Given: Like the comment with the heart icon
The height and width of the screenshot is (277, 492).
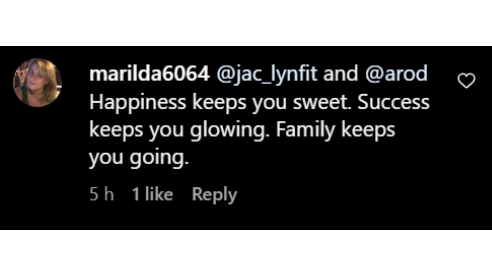Looking at the screenshot, I should [x=466, y=81].
